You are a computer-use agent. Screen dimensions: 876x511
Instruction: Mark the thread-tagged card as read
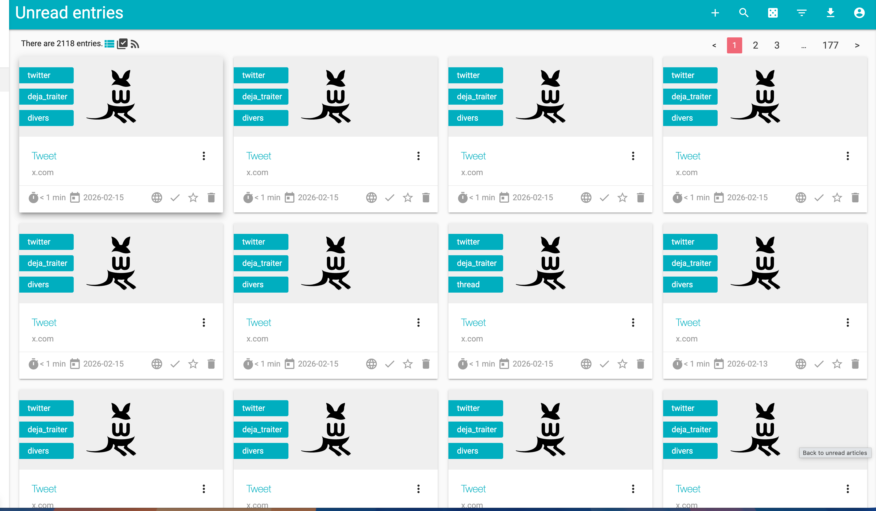(604, 364)
